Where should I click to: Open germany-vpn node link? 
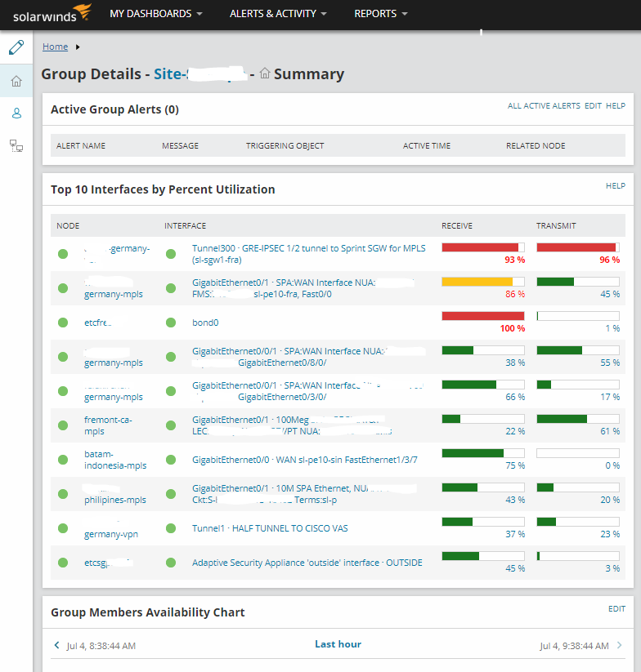(110, 534)
